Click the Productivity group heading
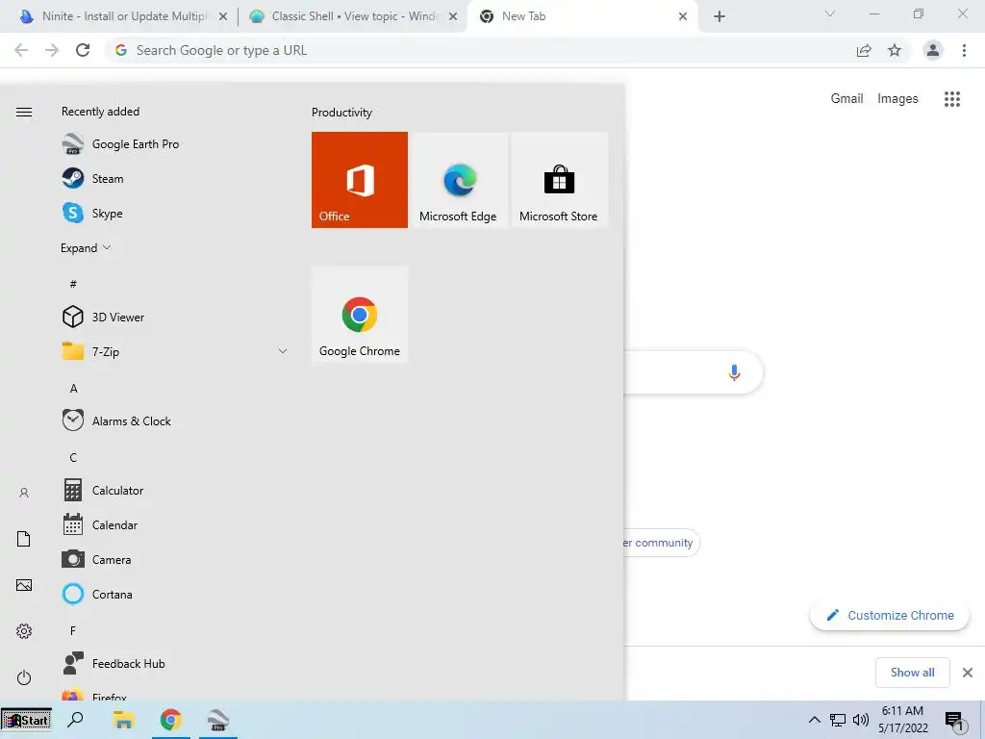The width and height of the screenshot is (985, 739). [341, 113]
